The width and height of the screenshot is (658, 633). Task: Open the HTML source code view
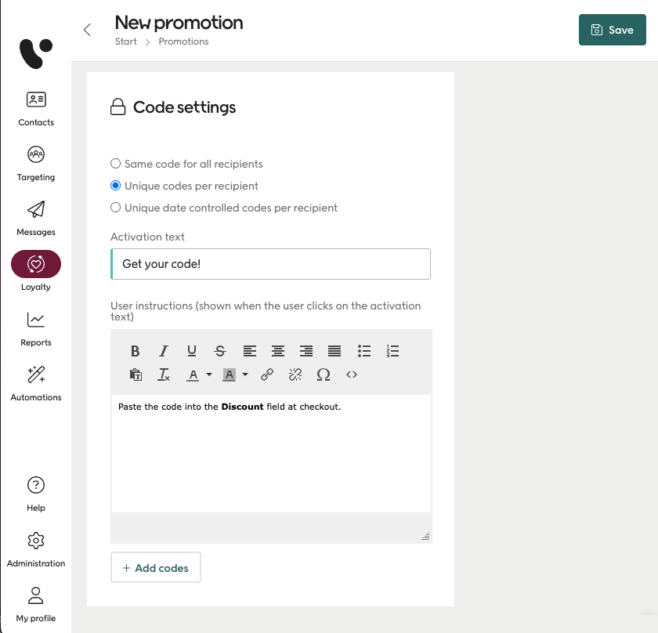coord(352,374)
